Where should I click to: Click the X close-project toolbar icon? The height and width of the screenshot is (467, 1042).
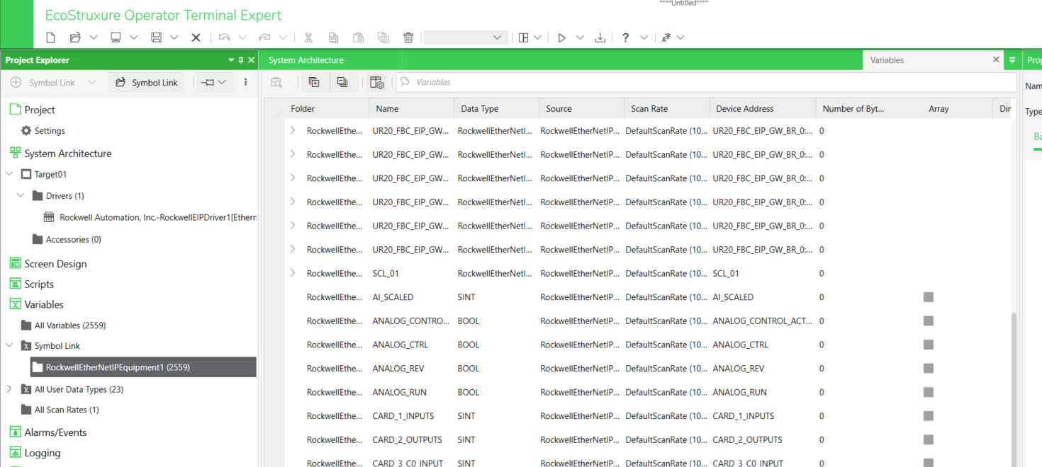tap(196, 38)
